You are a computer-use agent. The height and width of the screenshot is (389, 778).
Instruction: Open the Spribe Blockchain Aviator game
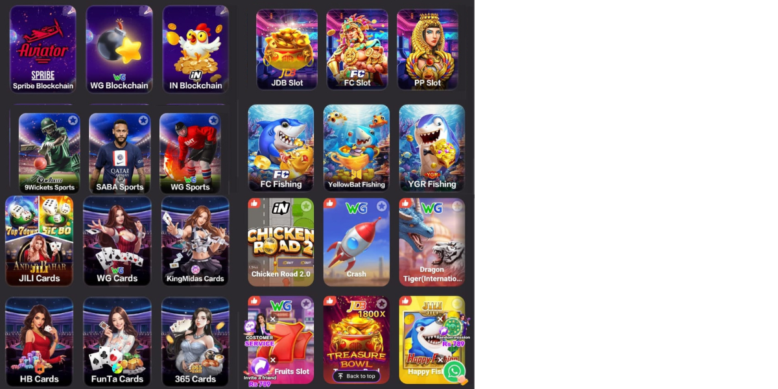point(43,49)
